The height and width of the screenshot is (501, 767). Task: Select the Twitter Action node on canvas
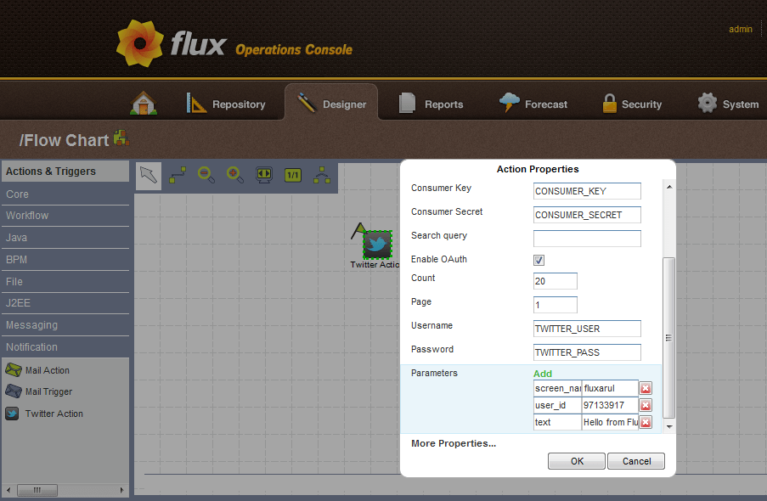[376, 245]
